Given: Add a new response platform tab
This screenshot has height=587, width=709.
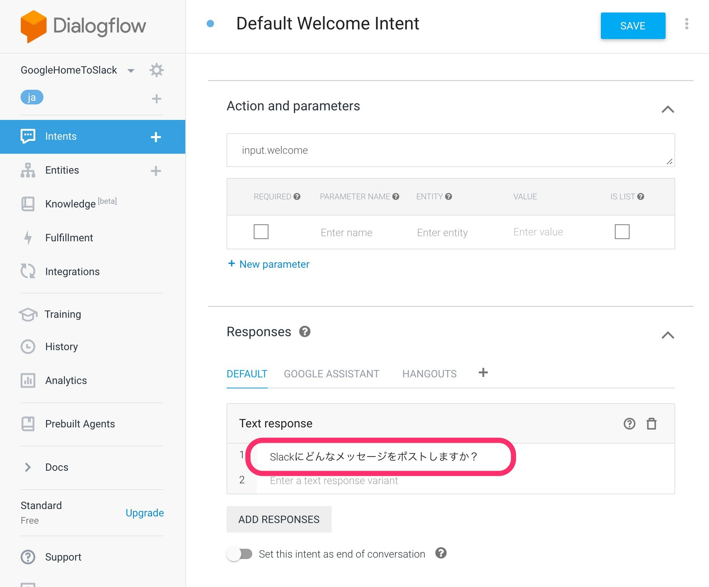Looking at the screenshot, I should [x=483, y=373].
